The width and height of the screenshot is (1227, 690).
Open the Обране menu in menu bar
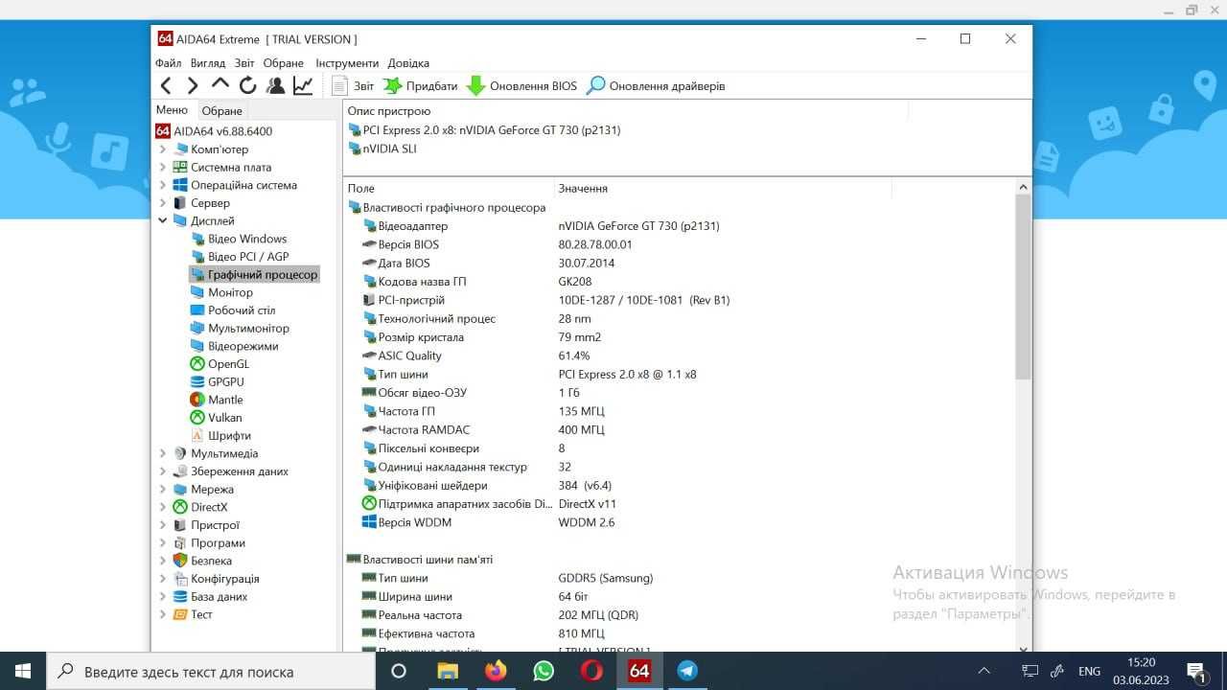coord(284,63)
